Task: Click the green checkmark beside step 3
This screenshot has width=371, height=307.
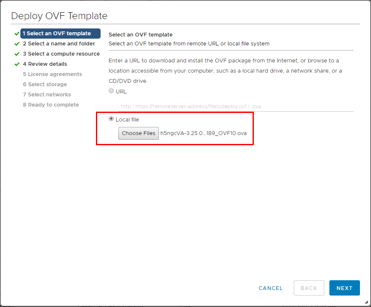Action: (x=17, y=54)
